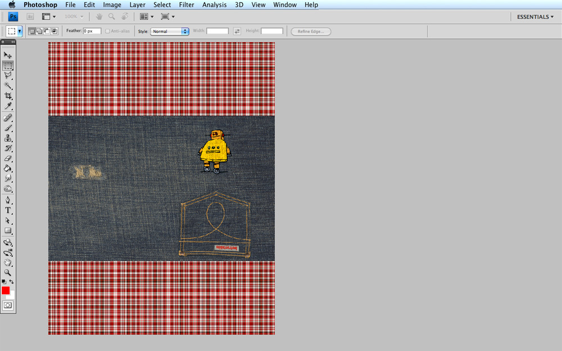Select the Horizontal Type tool
The width and height of the screenshot is (562, 351).
(8, 210)
